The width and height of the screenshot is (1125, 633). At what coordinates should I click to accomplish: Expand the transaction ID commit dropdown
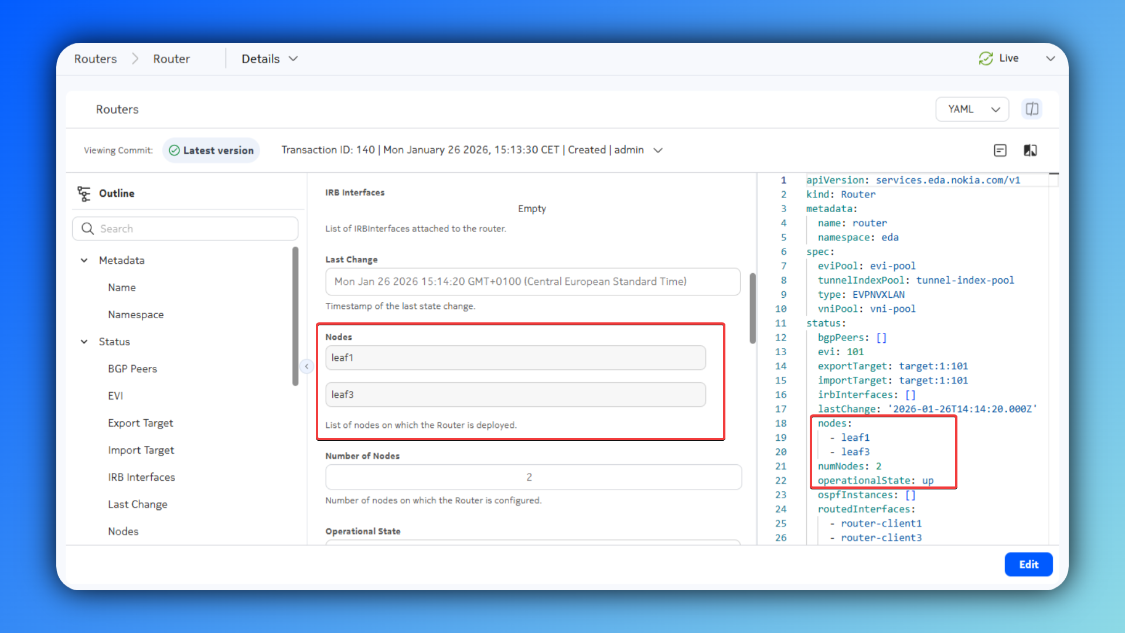658,151
